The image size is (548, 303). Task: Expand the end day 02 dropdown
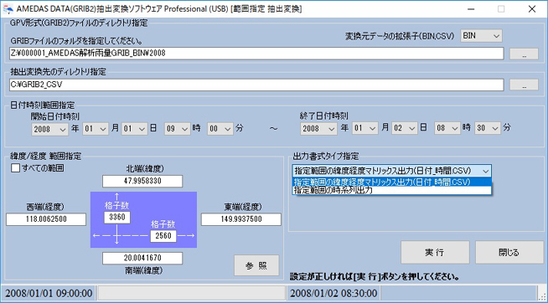coord(404,128)
